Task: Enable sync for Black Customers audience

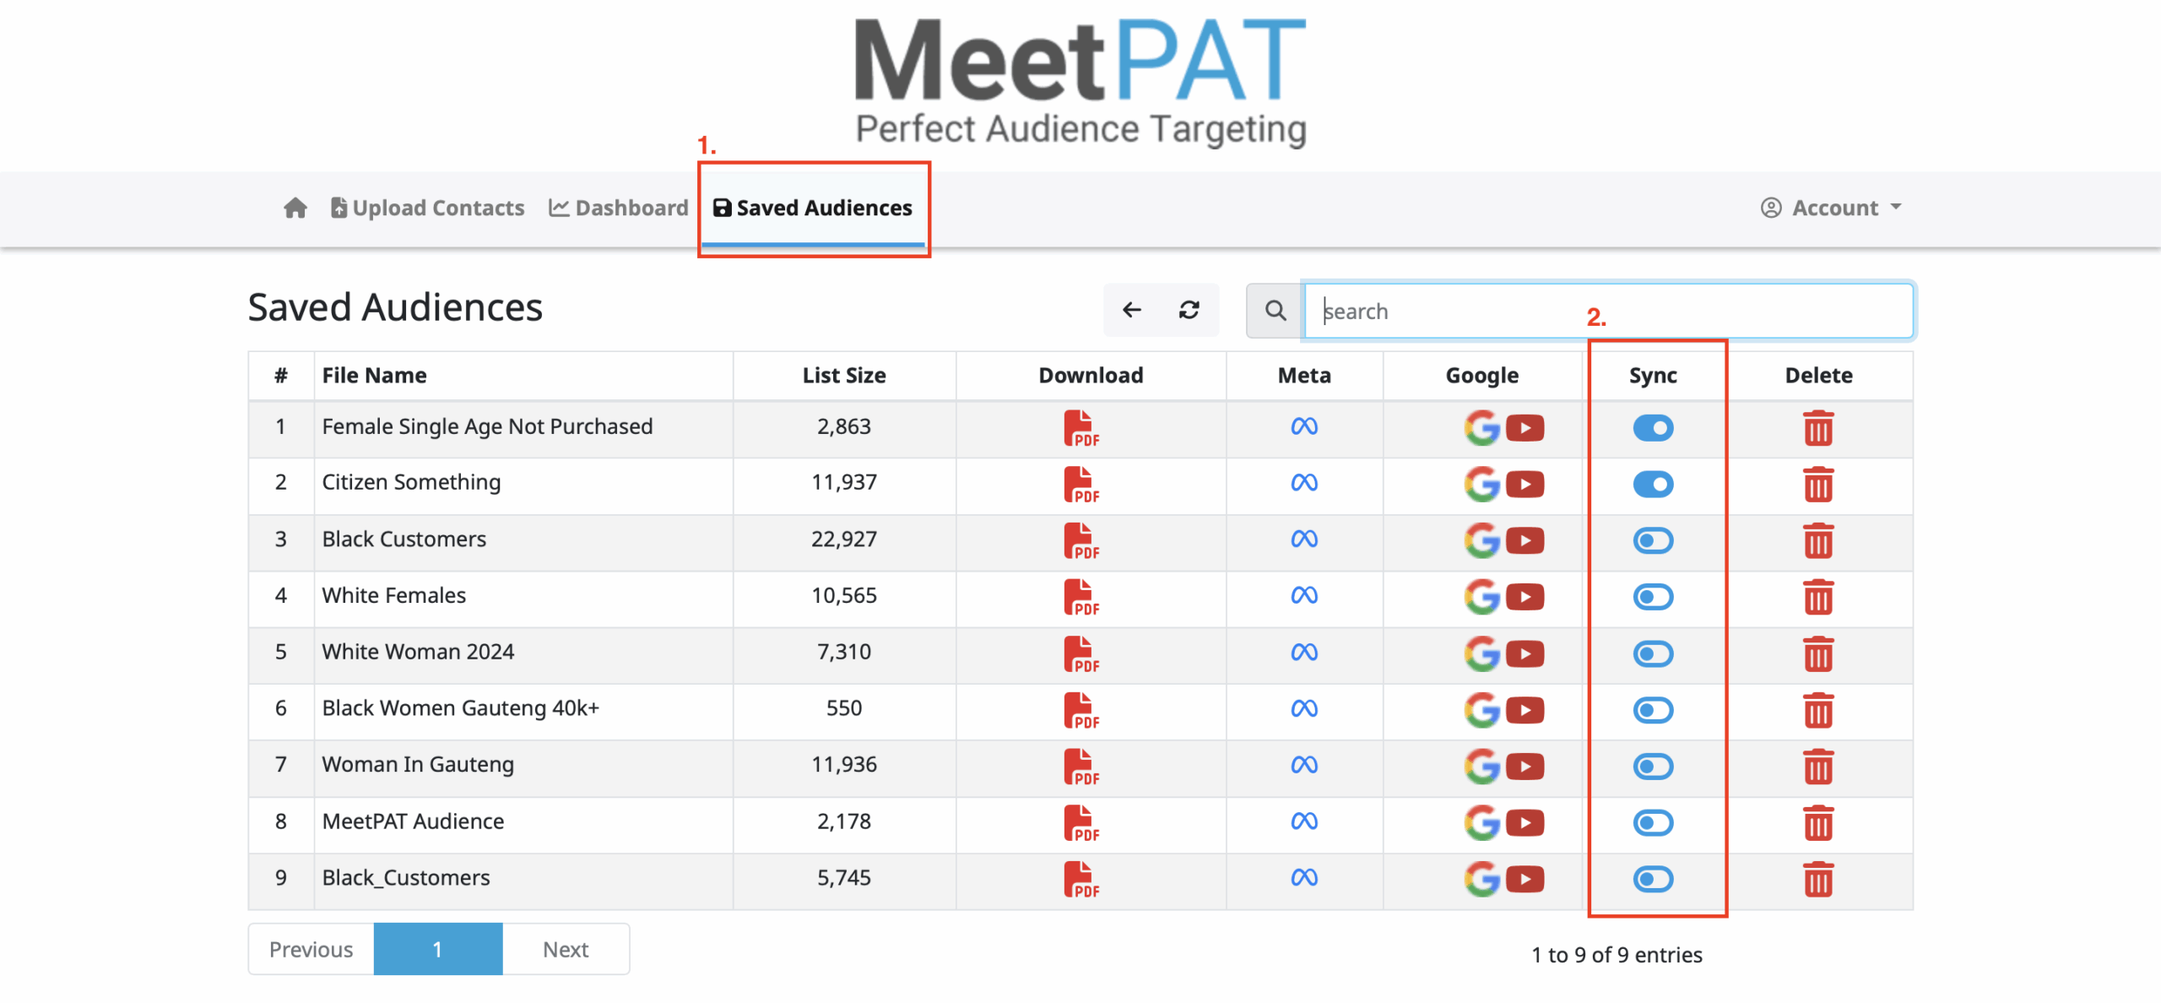Action: pos(1652,540)
